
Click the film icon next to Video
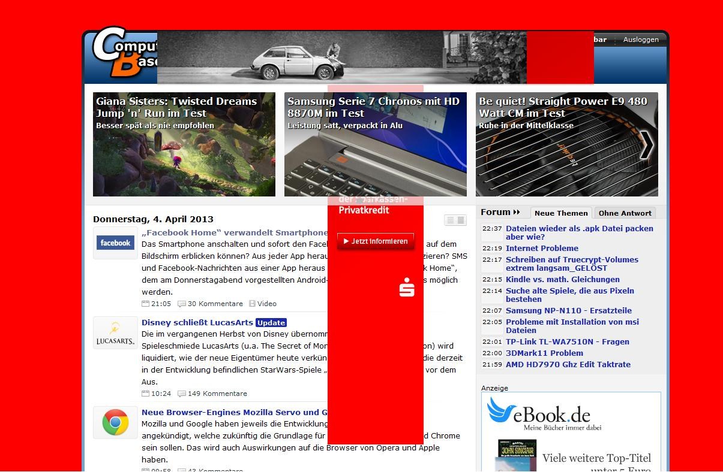click(x=252, y=304)
